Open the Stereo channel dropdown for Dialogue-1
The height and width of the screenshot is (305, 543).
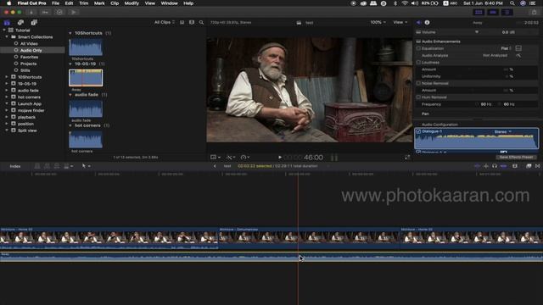click(x=502, y=132)
